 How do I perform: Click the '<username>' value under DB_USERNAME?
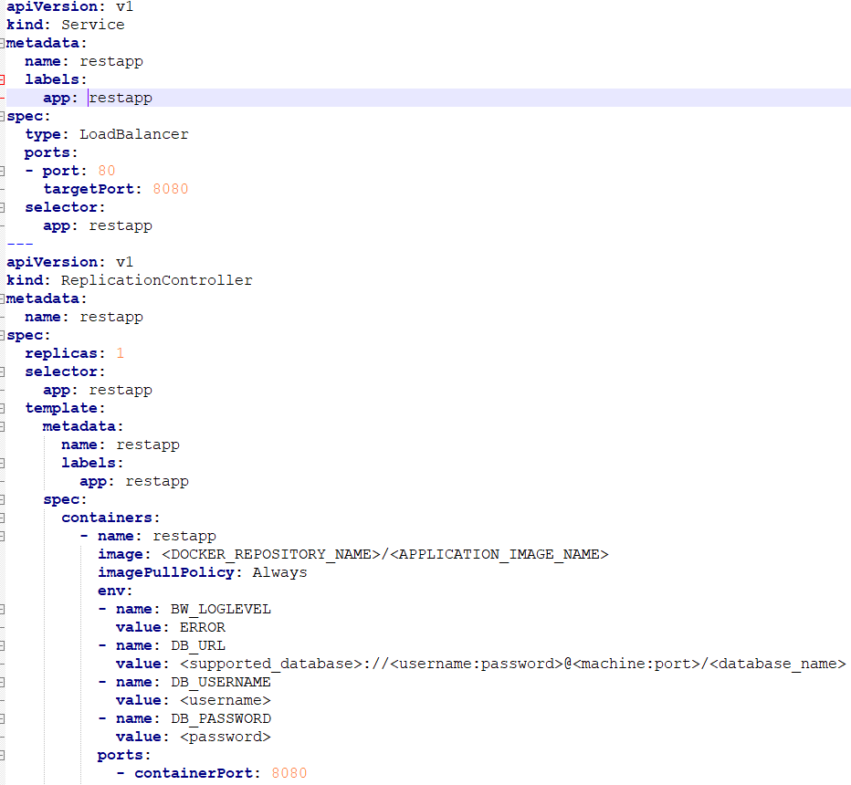point(226,700)
